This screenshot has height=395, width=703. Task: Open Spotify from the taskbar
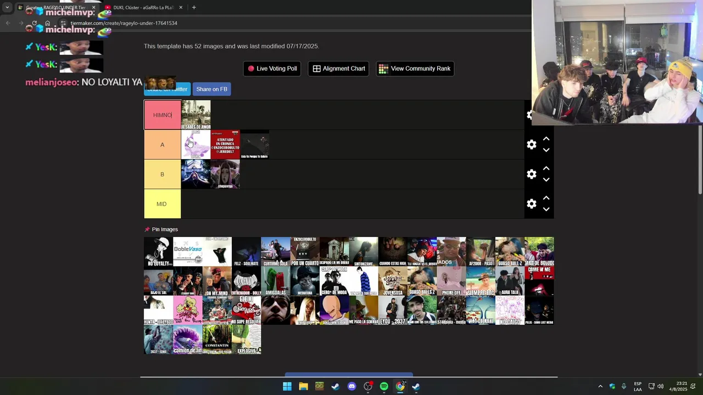(384, 386)
